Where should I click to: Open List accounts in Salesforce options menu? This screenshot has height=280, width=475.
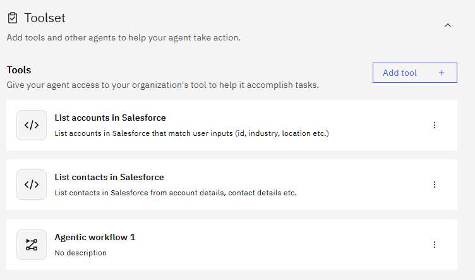435,125
